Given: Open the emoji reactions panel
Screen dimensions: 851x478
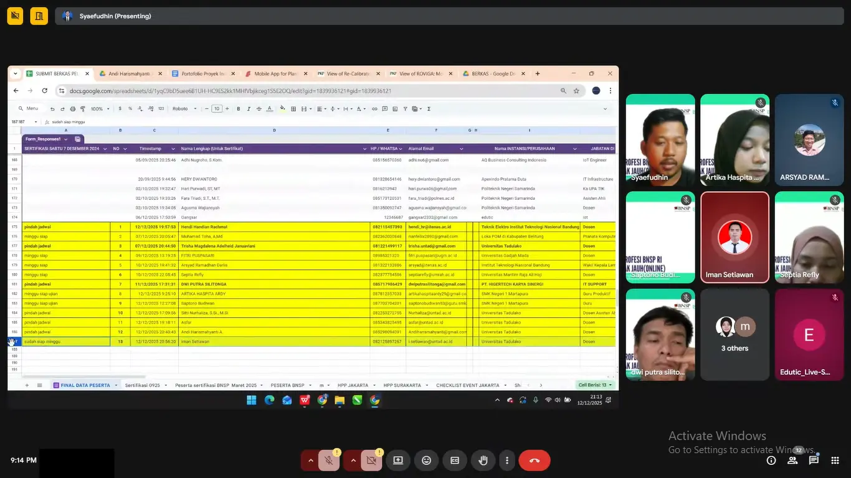Looking at the screenshot, I should 426,461.
